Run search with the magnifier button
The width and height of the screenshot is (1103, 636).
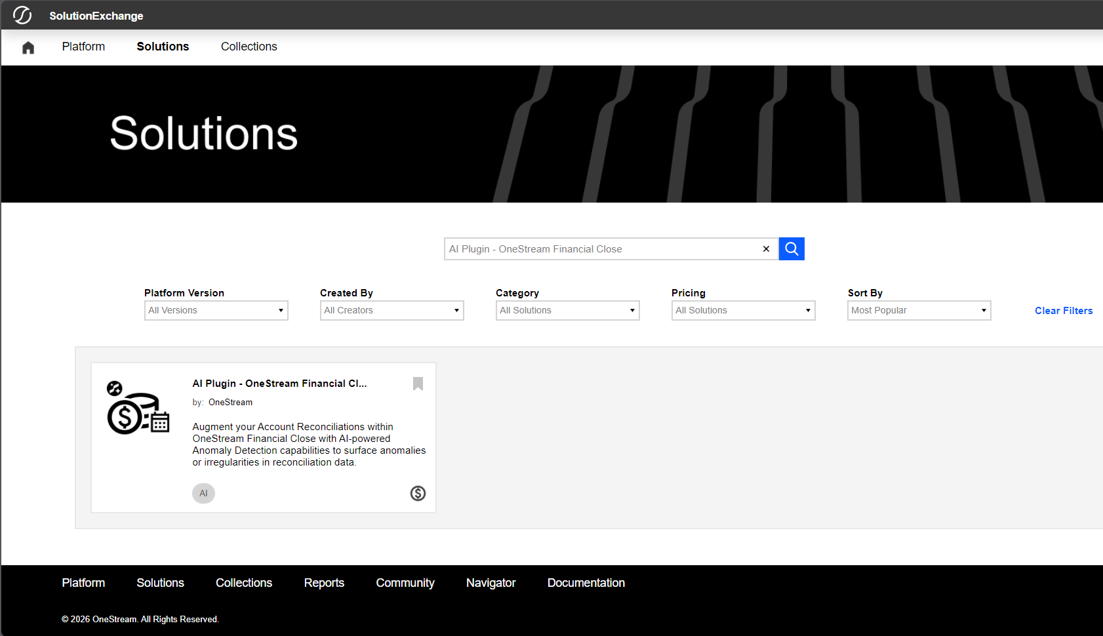(792, 249)
